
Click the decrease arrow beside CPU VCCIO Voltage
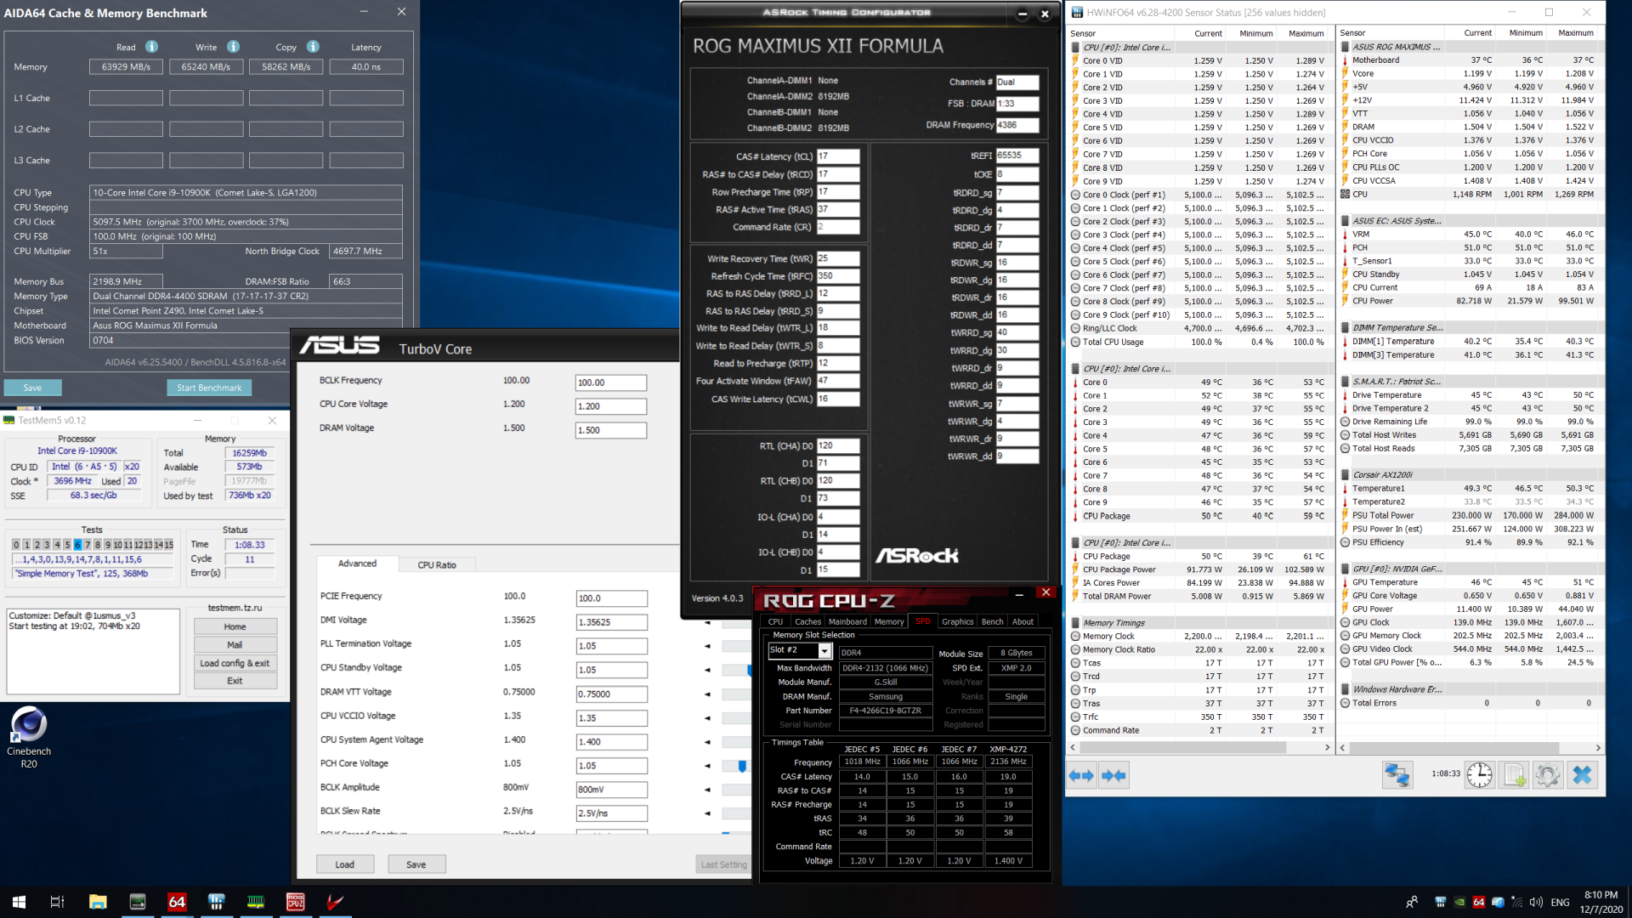707,718
